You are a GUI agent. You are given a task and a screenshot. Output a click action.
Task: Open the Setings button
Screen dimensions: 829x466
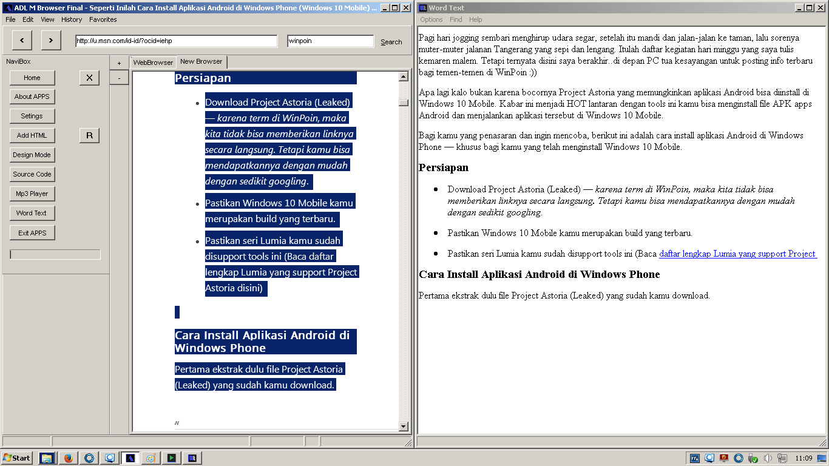pyautogui.click(x=32, y=116)
